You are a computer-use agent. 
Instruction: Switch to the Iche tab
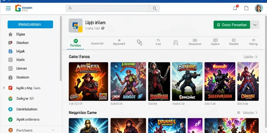coord(158,42)
